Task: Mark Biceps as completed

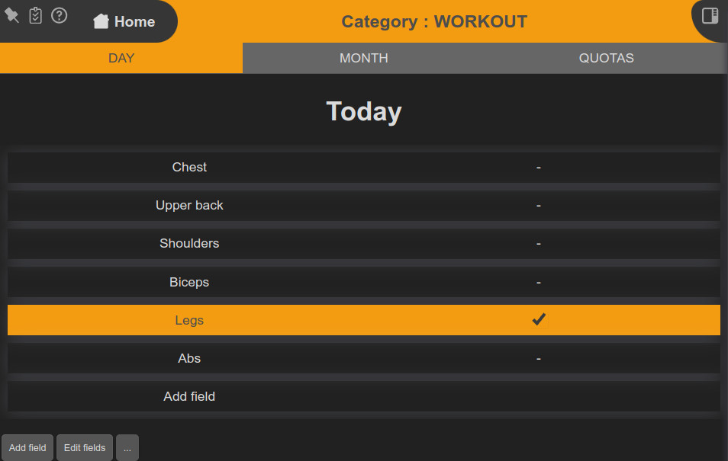Action: pos(539,282)
